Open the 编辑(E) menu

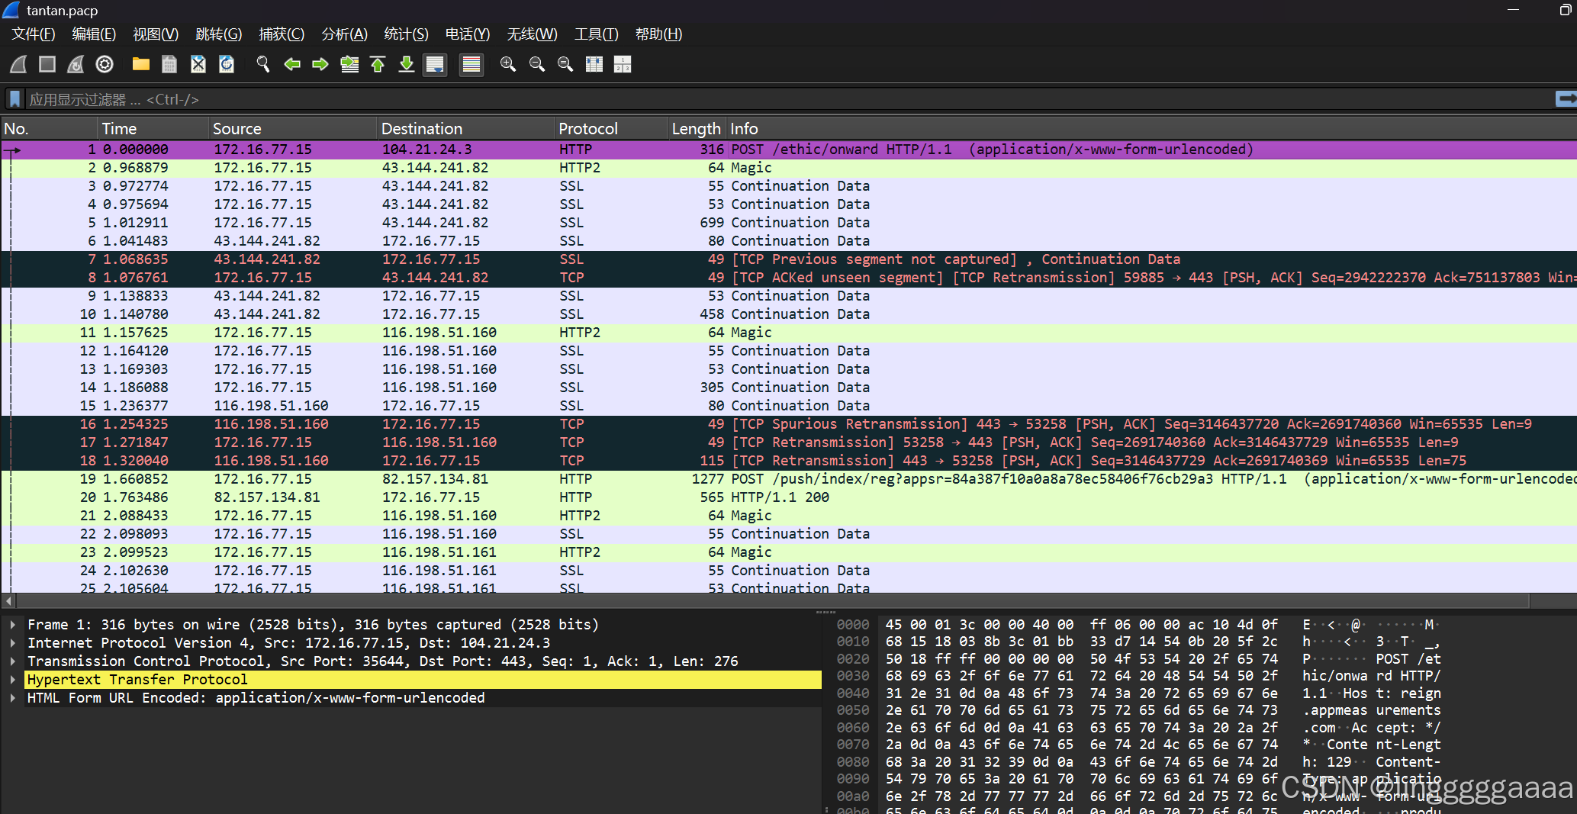coord(94,34)
